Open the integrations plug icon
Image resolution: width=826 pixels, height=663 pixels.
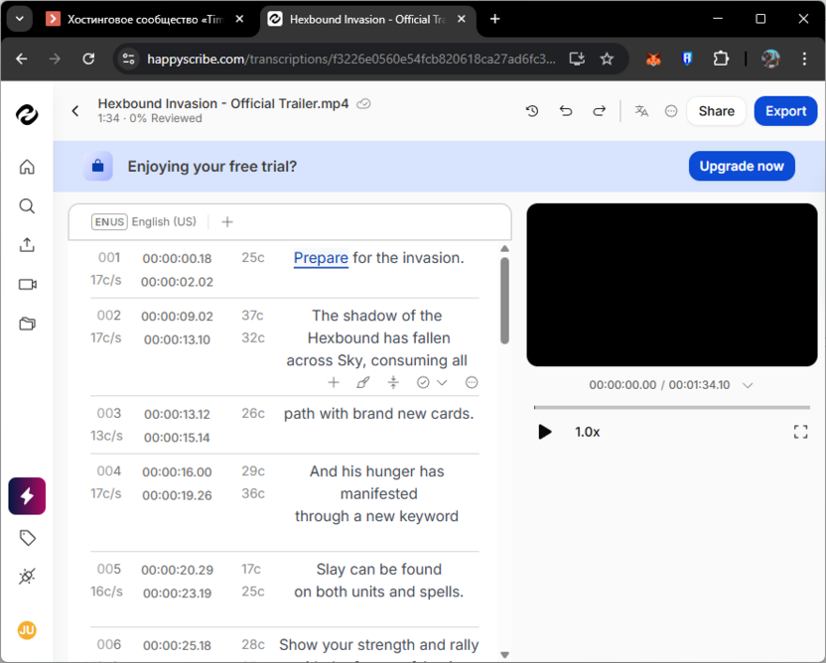click(27, 576)
